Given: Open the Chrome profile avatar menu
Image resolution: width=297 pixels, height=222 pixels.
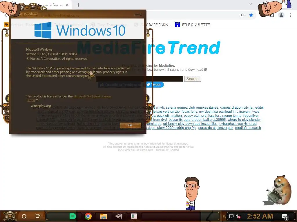Looking at the screenshot, I should pos(281,15).
